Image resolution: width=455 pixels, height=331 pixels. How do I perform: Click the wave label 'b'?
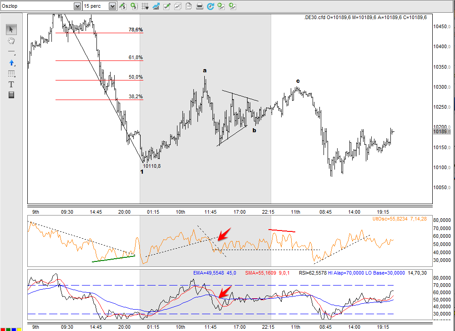tap(254, 130)
